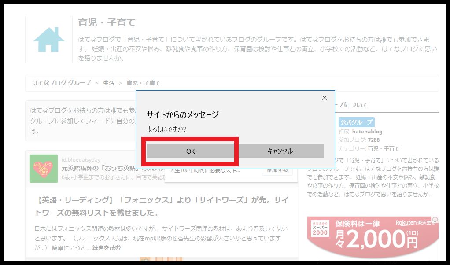Click 続きを読む to read more
This screenshot has height=265, width=450.
pyautogui.click(x=107, y=248)
